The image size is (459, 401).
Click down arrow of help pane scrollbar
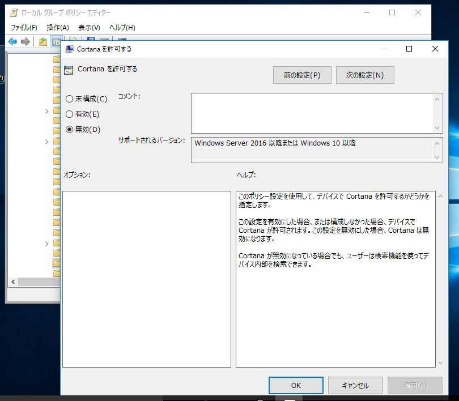[440, 363]
